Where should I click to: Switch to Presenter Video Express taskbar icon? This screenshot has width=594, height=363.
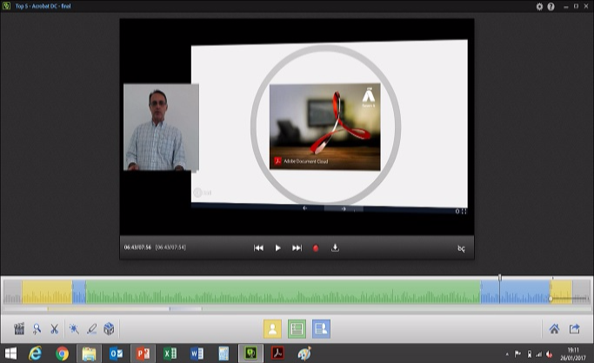click(250, 354)
